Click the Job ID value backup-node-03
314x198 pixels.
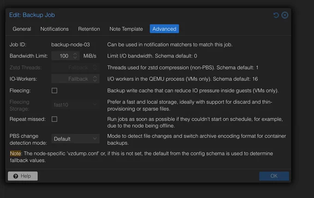click(71, 44)
